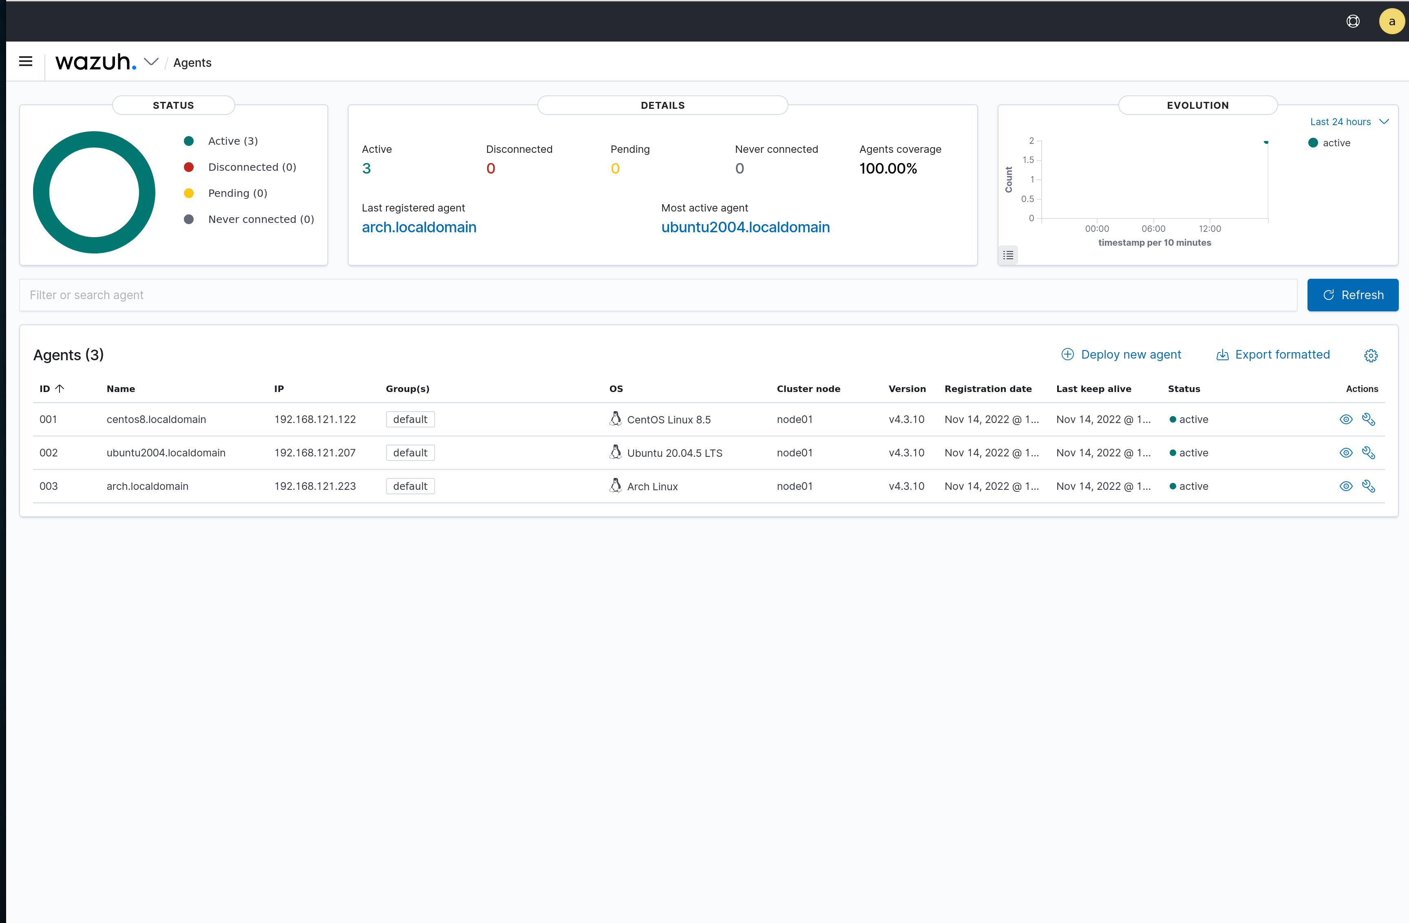Image resolution: width=1409 pixels, height=923 pixels.
Task: Click the Disconnected (0) legend entry
Action: 241,167
